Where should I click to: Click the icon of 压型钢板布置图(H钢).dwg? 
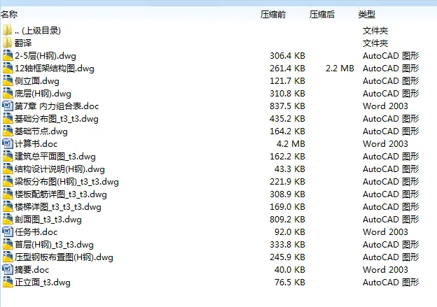[8, 257]
